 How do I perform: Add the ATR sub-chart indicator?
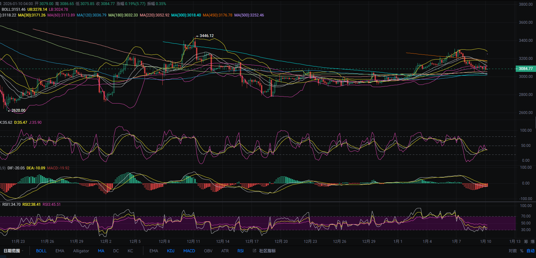click(x=225, y=251)
